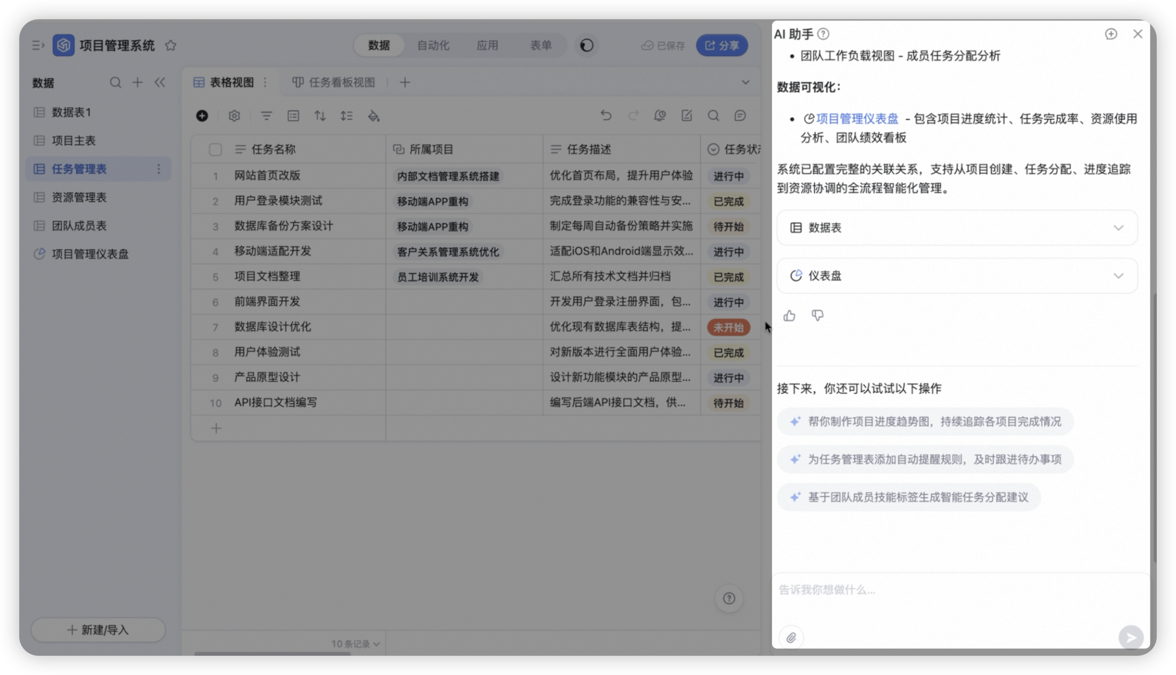Click the 项目管理系统 app logo
Screen dimensions: 1176x675
63,45
